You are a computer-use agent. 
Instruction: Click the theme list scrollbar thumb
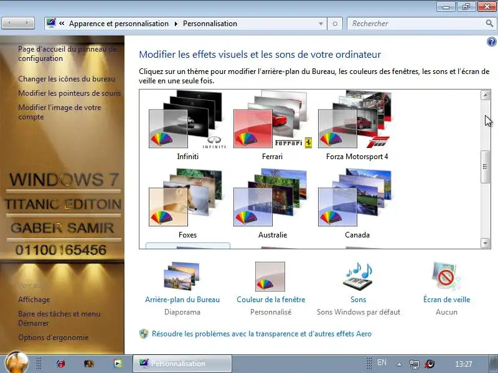(485, 167)
